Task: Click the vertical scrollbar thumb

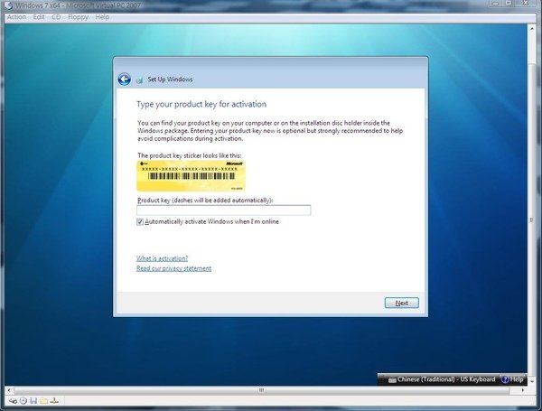Action: click(x=532, y=220)
